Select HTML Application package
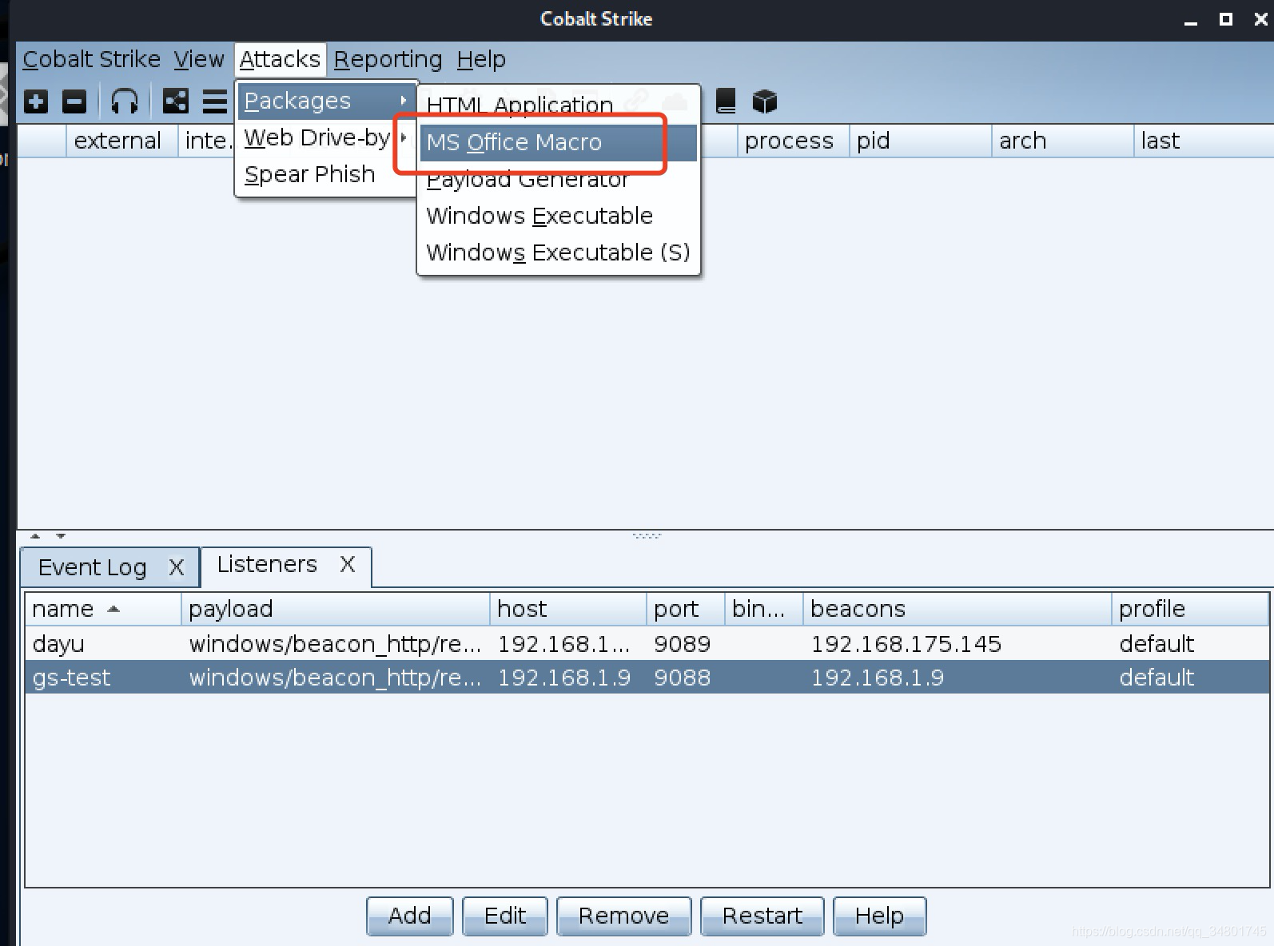The image size is (1274, 946). click(x=559, y=105)
